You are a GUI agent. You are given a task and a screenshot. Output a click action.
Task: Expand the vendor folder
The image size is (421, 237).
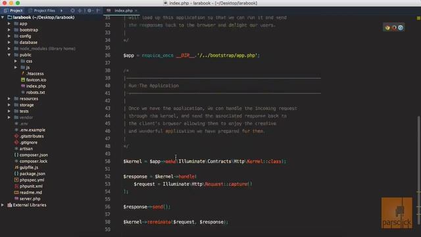click(9, 117)
